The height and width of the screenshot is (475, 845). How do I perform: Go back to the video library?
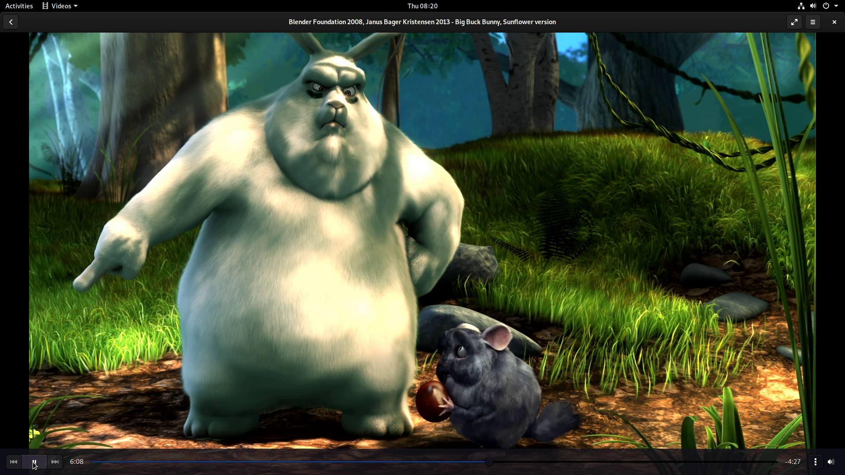point(11,22)
